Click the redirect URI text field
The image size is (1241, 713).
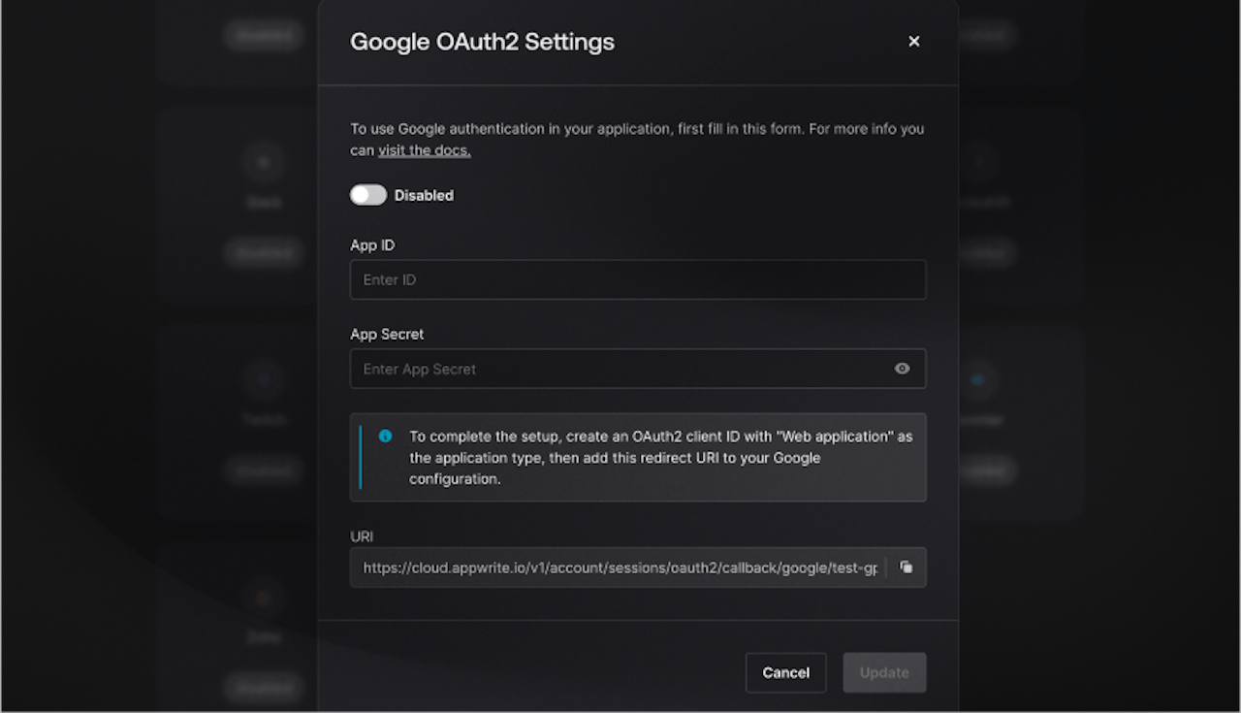[619, 567]
